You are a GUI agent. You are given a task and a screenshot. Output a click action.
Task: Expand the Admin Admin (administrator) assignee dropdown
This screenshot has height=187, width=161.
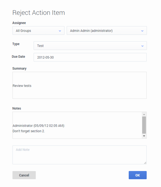[107, 31]
